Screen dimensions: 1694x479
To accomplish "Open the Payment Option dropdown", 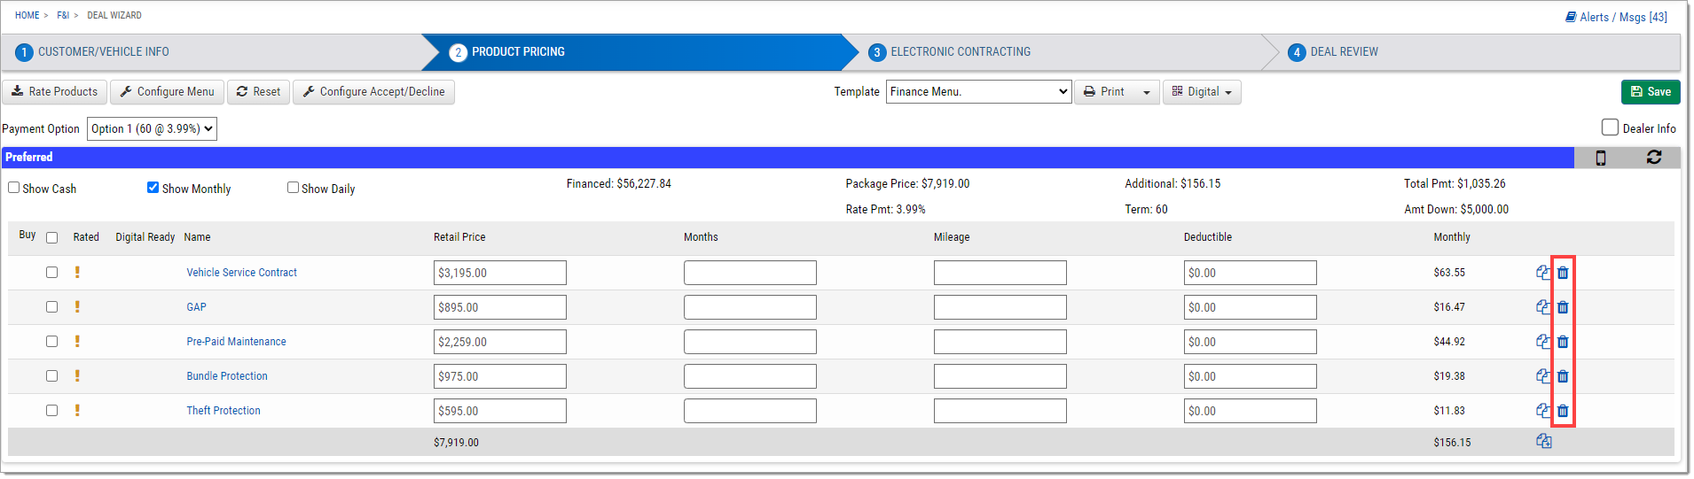I will tap(152, 128).
